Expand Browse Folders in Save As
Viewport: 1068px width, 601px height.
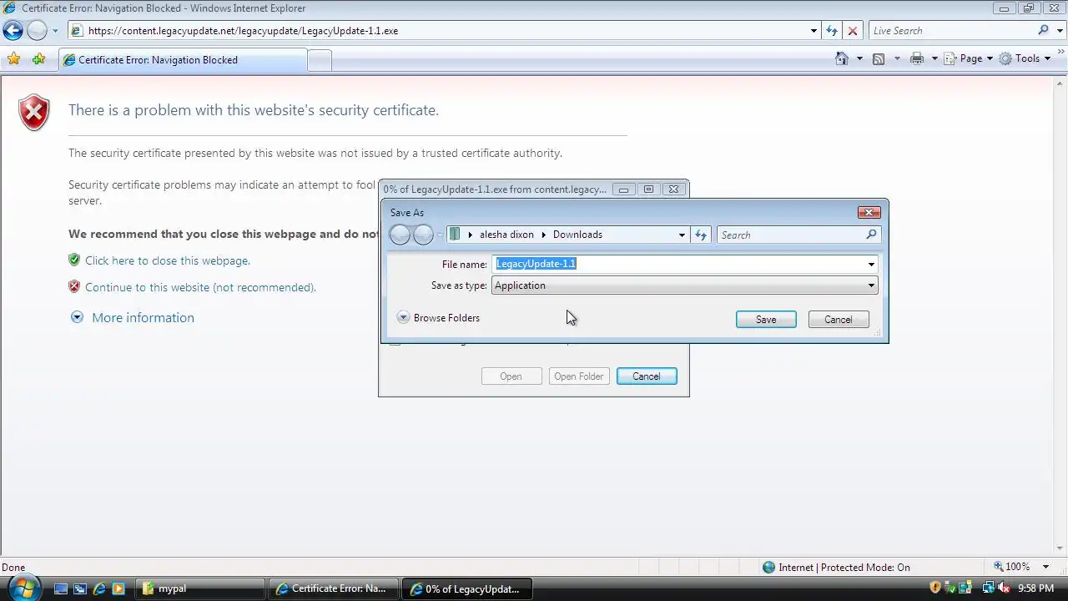(x=439, y=318)
